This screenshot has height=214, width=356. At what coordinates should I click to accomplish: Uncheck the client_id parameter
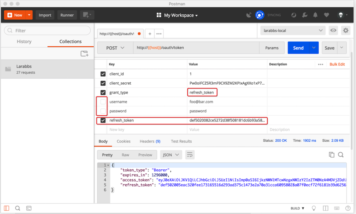pos(103,74)
